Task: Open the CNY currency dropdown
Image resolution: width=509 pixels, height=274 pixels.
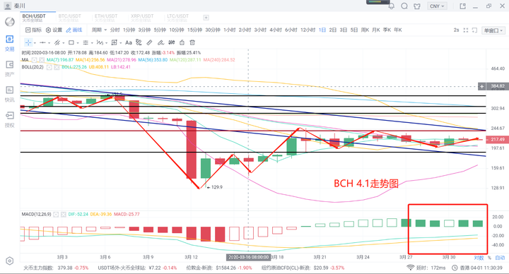Action: click(x=437, y=6)
